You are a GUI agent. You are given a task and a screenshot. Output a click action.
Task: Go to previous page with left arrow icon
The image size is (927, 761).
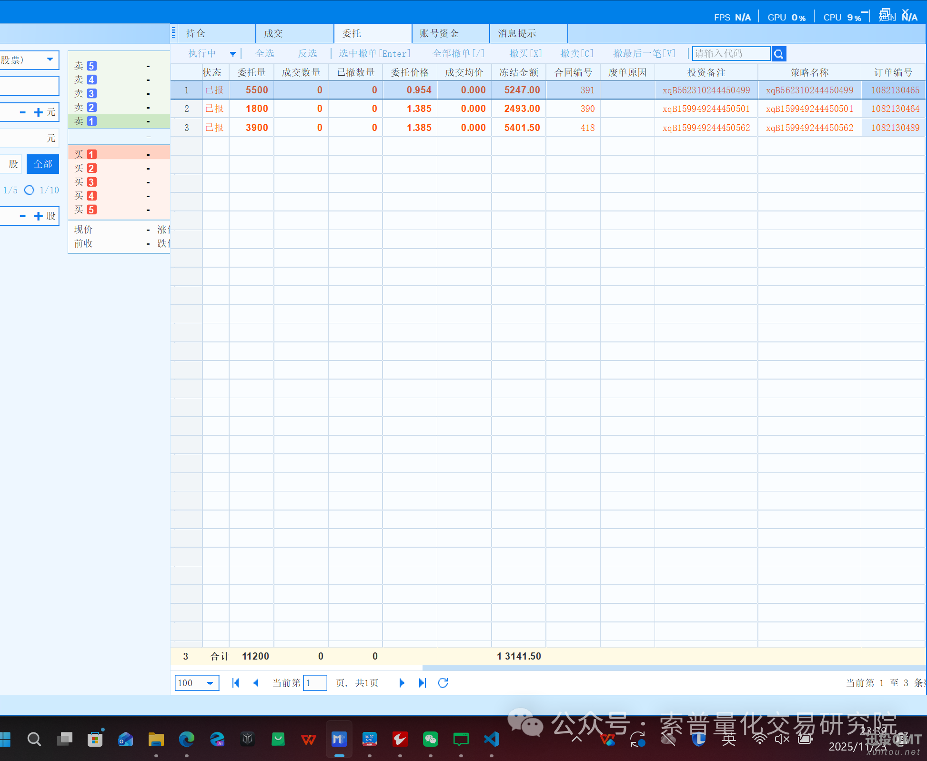[256, 683]
